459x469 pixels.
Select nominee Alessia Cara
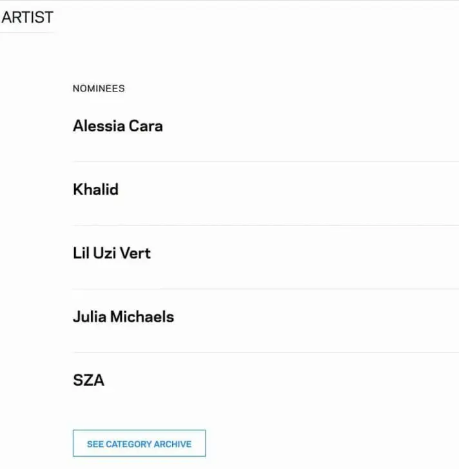tap(117, 126)
